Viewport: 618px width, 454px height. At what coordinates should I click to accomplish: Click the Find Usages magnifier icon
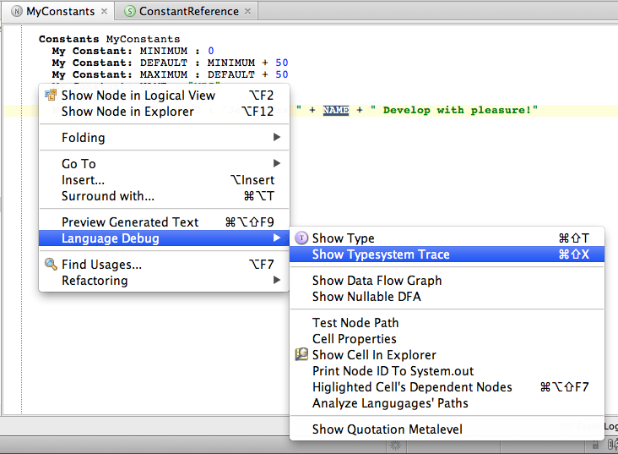tap(51, 265)
